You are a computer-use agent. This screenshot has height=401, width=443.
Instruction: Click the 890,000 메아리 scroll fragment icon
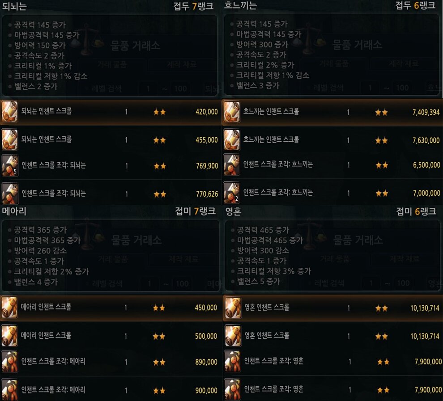click(x=9, y=362)
